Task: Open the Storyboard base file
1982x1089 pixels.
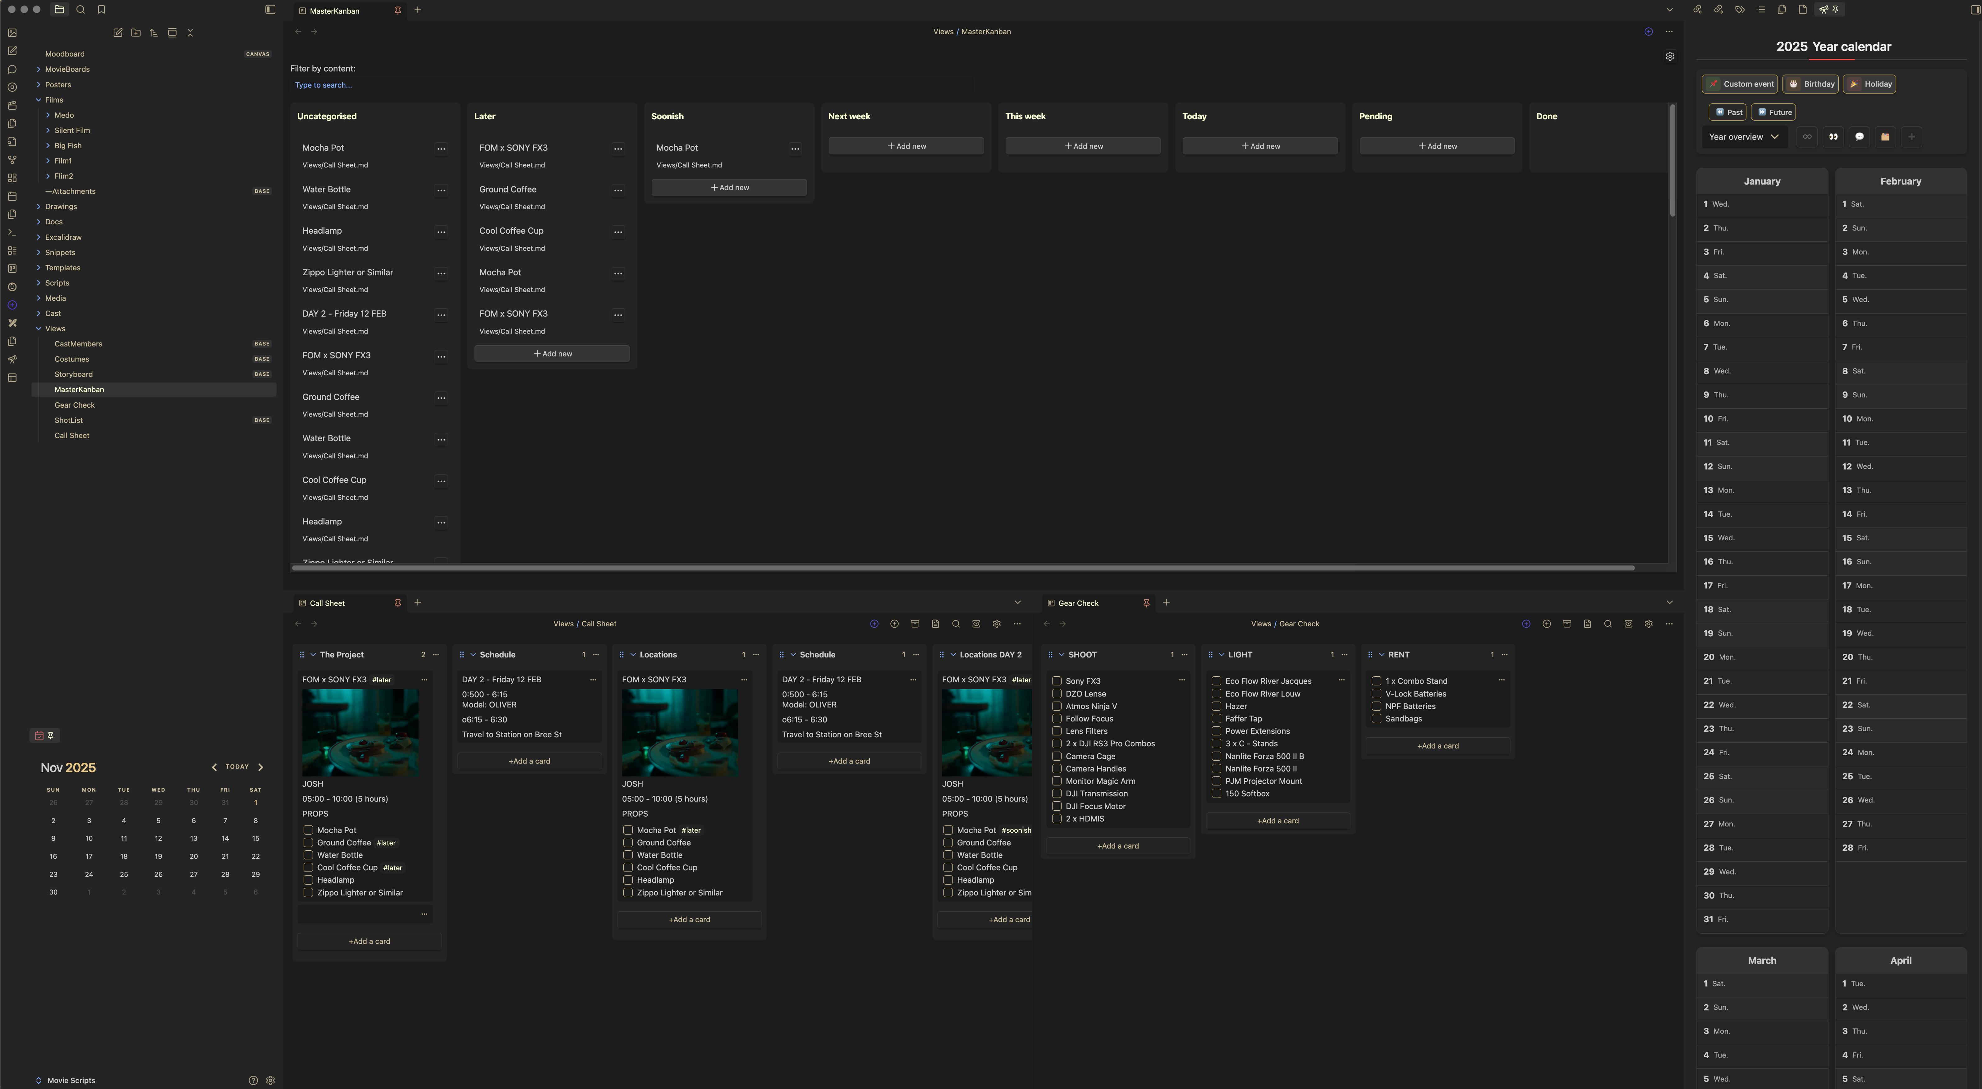Action: 74,374
